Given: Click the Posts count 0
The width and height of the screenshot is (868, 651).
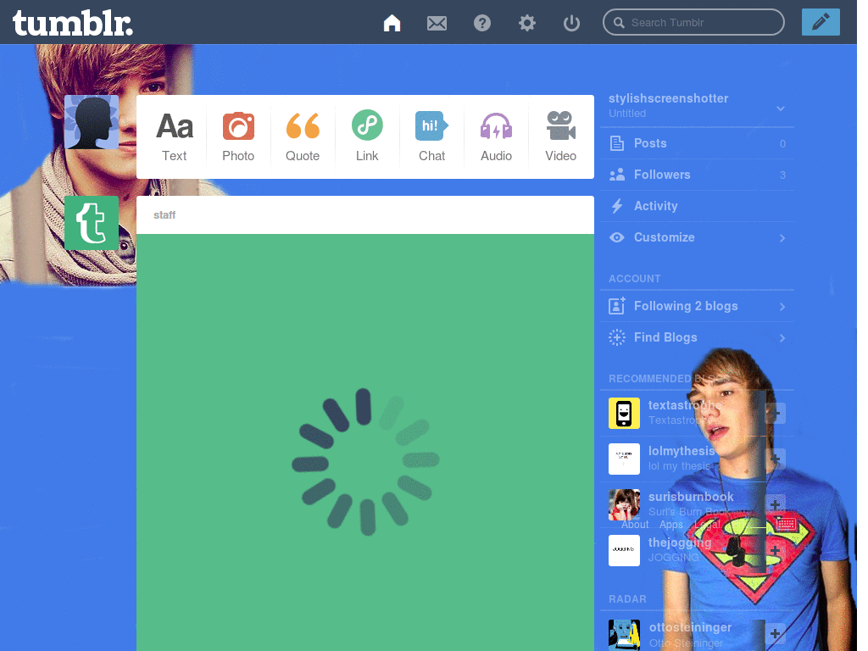Looking at the screenshot, I should pos(782,144).
